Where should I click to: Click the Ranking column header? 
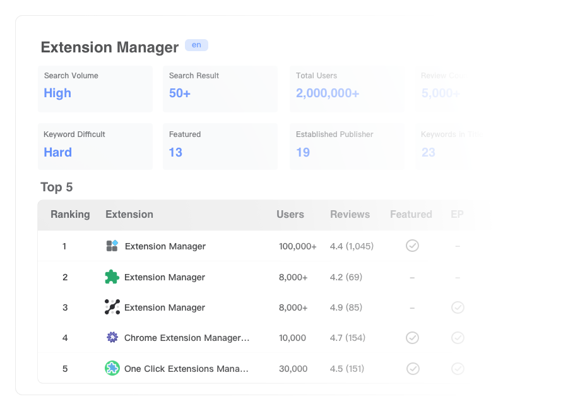coord(70,214)
